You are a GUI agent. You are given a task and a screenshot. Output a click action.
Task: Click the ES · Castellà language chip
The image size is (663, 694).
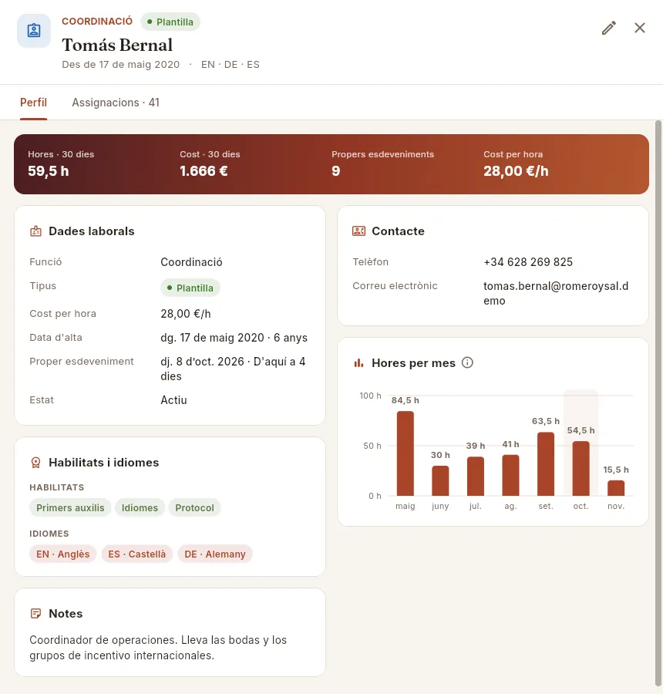point(137,554)
